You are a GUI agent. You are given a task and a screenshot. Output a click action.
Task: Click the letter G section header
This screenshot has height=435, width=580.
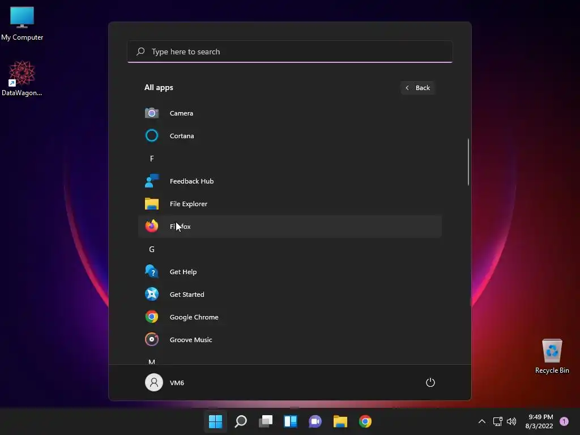coord(152,249)
